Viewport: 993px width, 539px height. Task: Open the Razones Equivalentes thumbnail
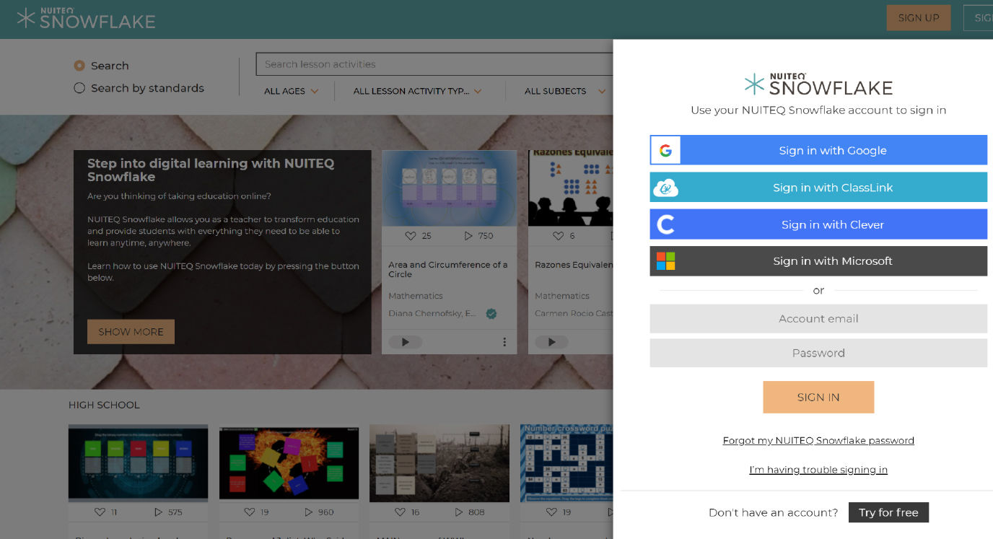tap(570, 188)
